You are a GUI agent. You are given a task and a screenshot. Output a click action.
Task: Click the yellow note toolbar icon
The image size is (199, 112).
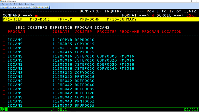39,7
